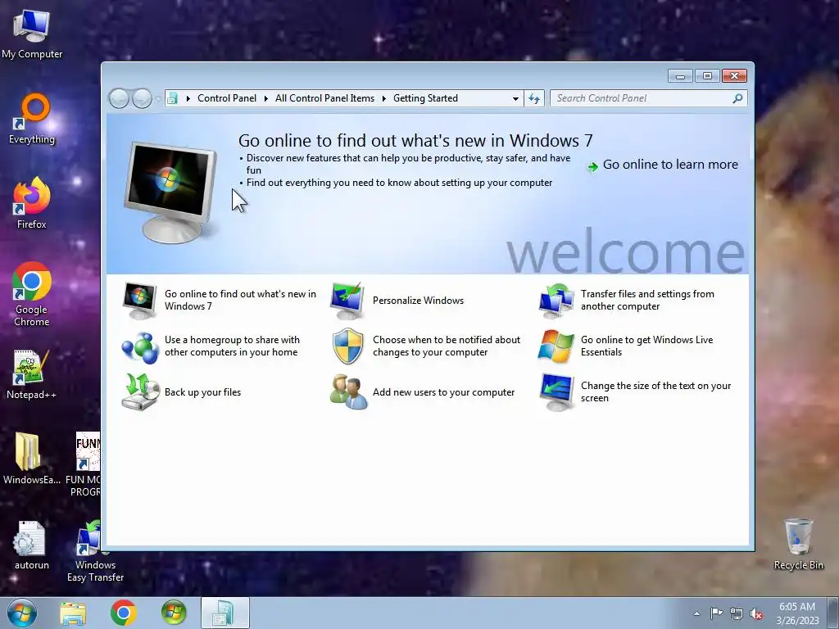The image size is (839, 629).
Task: Open the muted volume icon in tray
Action: (x=756, y=613)
